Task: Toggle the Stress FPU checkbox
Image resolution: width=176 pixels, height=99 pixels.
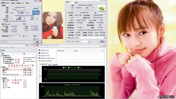Action: (42, 53)
